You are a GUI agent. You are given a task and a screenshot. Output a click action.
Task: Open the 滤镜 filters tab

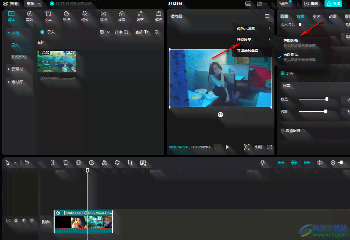point(122,16)
